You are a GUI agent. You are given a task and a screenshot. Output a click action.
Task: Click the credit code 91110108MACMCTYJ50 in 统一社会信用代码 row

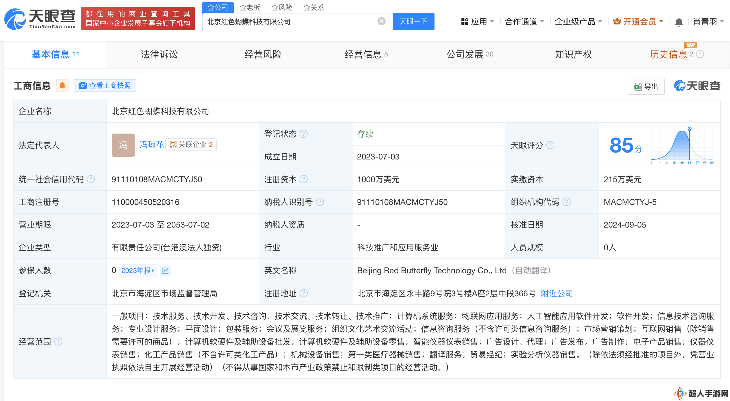click(x=157, y=179)
